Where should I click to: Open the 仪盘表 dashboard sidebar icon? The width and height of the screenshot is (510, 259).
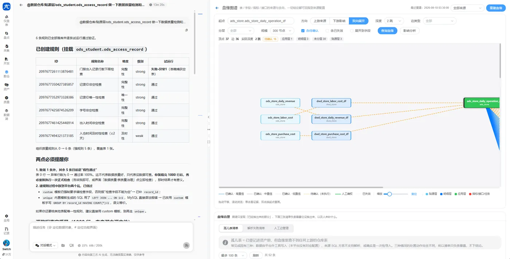(7, 18)
